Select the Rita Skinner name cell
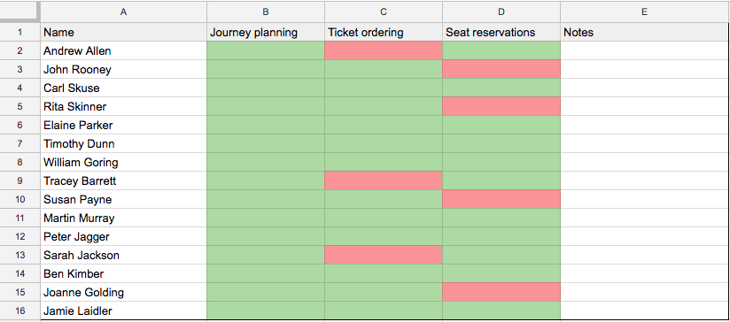This screenshot has height=322, width=730. point(123,106)
